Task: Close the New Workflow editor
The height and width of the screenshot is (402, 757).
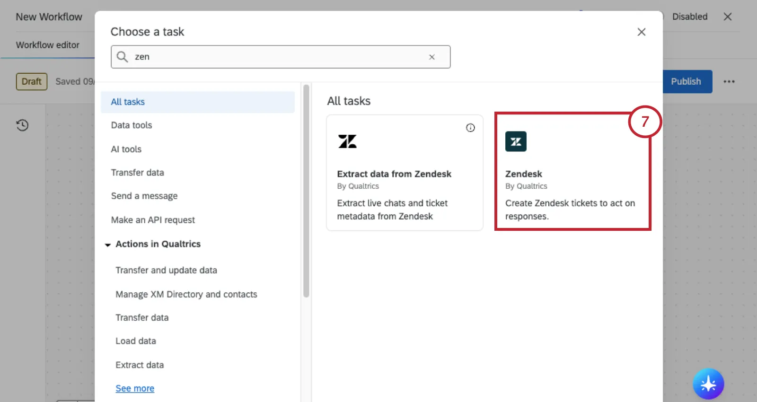Action: pos(728,17)
